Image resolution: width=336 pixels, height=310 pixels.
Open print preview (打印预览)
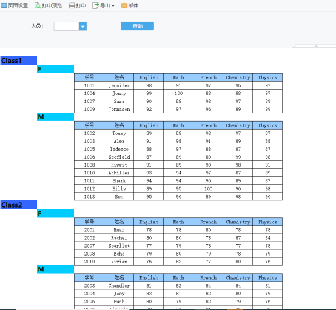click(49, 5)
